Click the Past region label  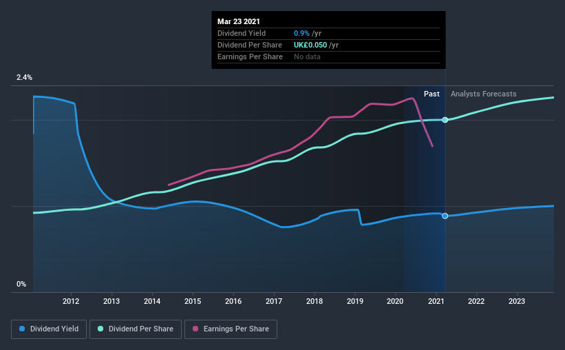click(431, 94)
